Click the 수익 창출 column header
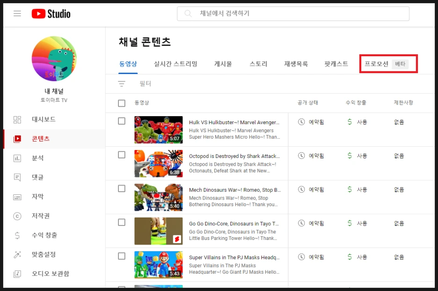 pos(356,103)
